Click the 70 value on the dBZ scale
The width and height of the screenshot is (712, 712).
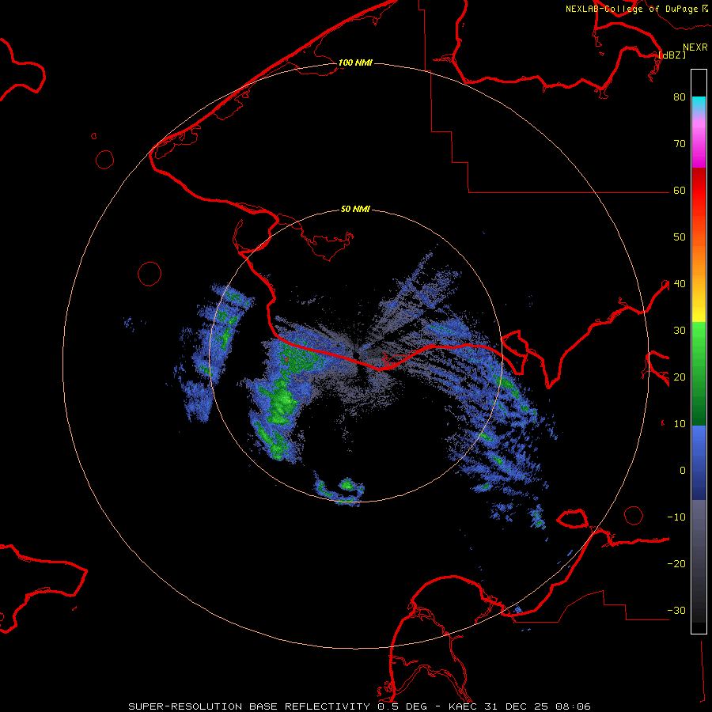(x=680, y=144)
